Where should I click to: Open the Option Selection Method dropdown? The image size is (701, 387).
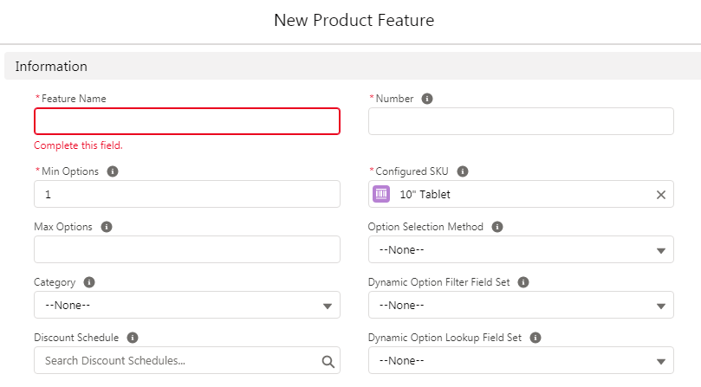coord(521,250)
